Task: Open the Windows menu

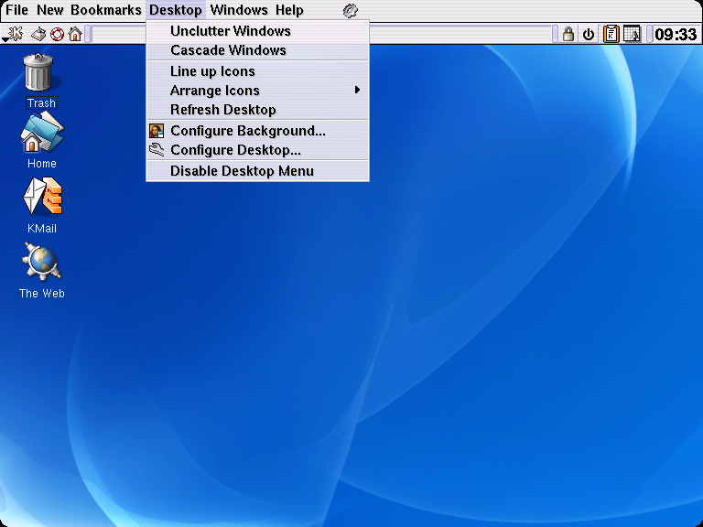Action: click(x=239, y=10)
